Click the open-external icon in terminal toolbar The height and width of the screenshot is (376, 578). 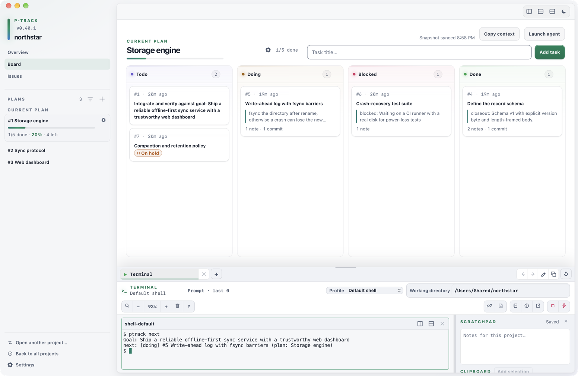point(538,306)
